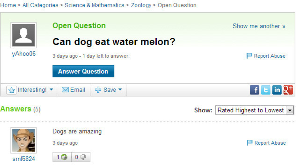This screenshot has width=296, height=167.
Task: Open smf6824 cowboy avatar thumbnail
Action: coord(24,140)
